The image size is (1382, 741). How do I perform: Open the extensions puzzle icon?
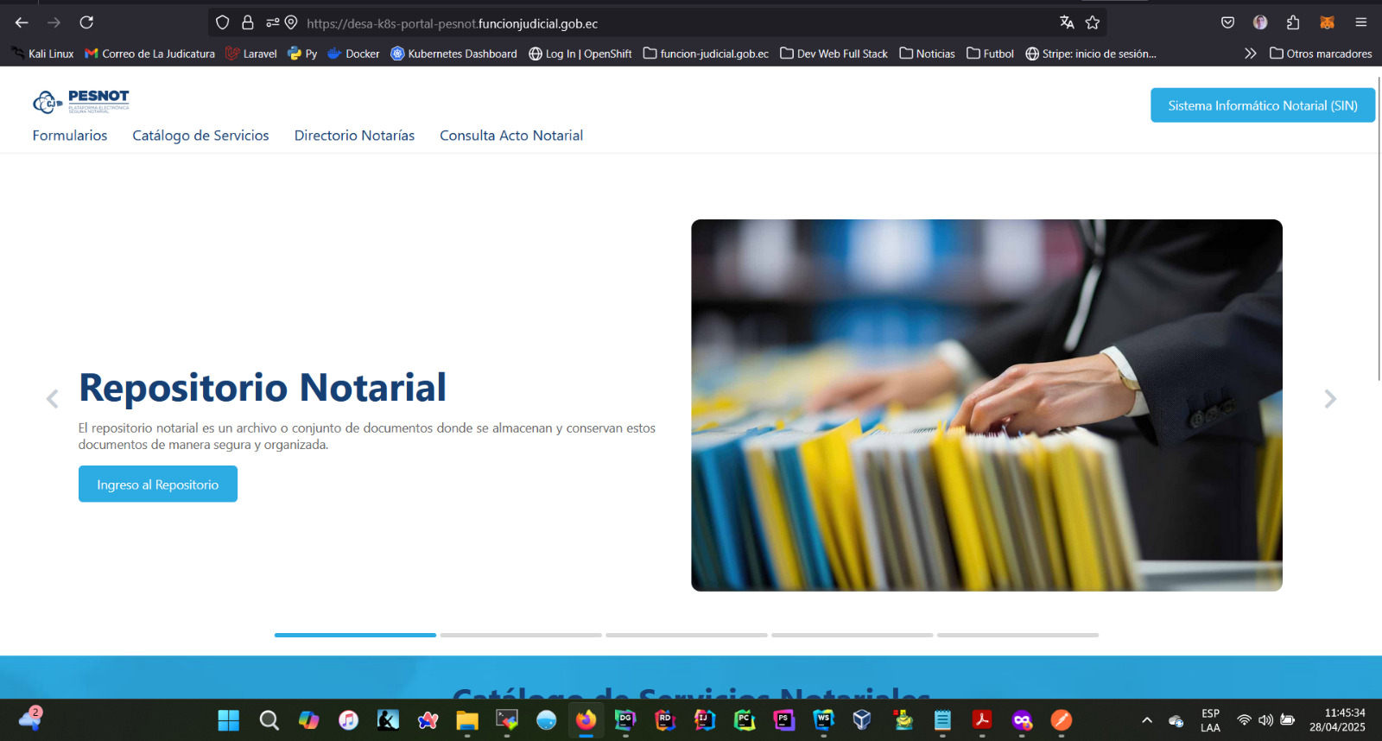1293,22
